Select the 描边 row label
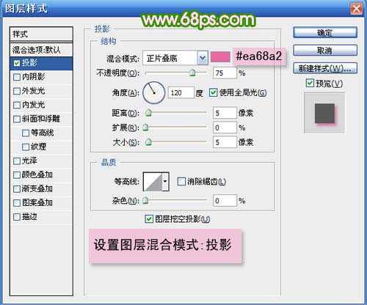This screenshot has height=305, width=367. tap(29, 217)
